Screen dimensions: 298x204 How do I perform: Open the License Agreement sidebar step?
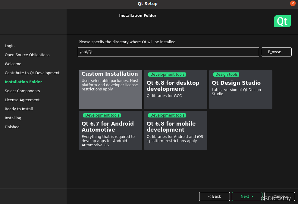[x=22, y=100]
